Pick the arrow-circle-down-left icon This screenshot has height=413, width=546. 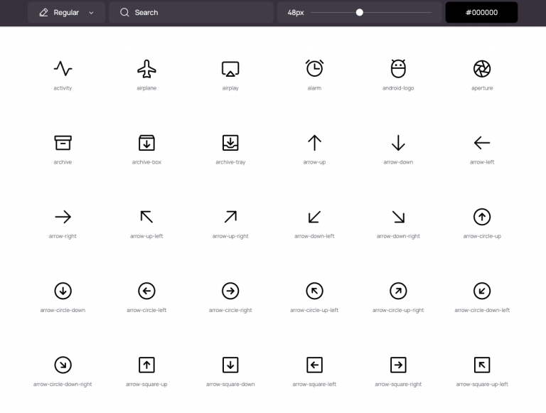482,291
